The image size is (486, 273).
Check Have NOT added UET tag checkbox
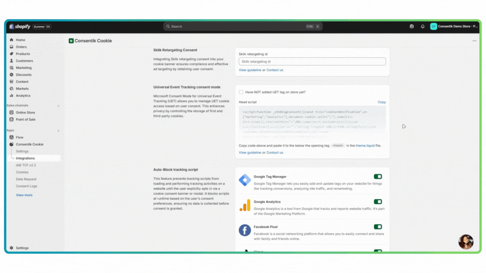pos(241,92)
